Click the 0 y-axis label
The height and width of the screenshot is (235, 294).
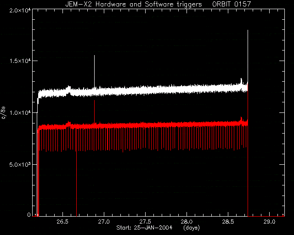point(29,214)
